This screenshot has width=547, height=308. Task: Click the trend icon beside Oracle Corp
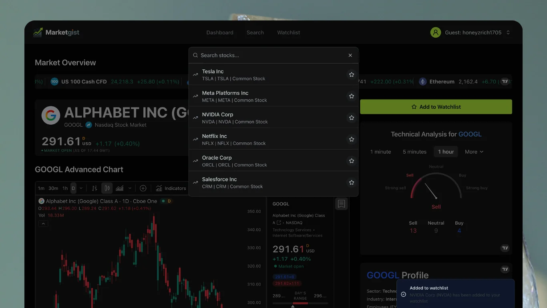point(195,161)
